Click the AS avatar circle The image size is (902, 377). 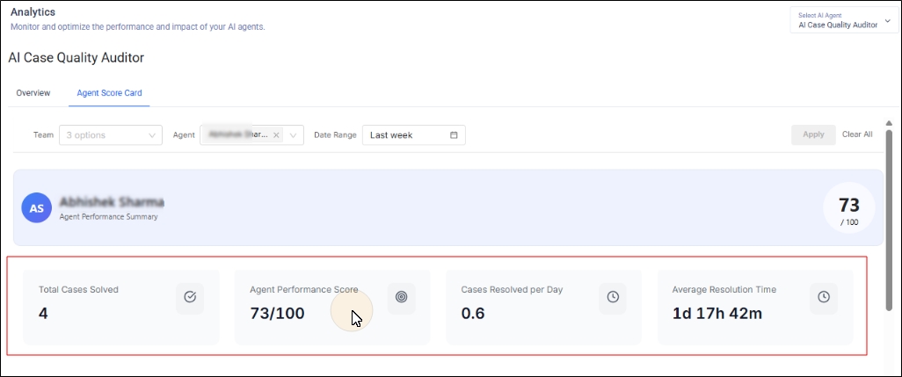point(36,208)
